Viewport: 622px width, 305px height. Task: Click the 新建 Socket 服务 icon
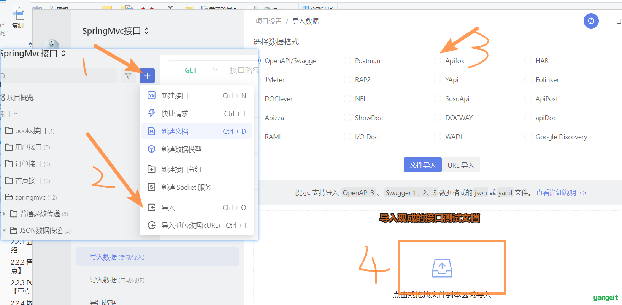tap(151, 187)
